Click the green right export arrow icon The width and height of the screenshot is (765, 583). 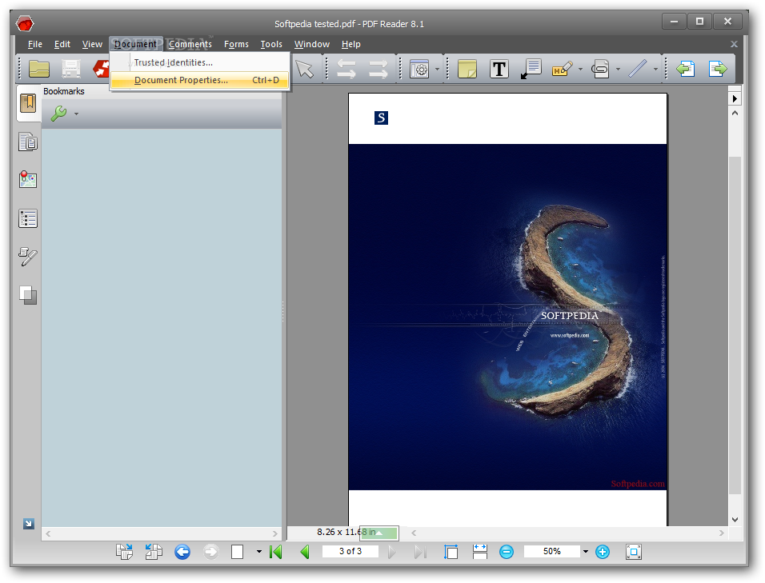(718, 69)
